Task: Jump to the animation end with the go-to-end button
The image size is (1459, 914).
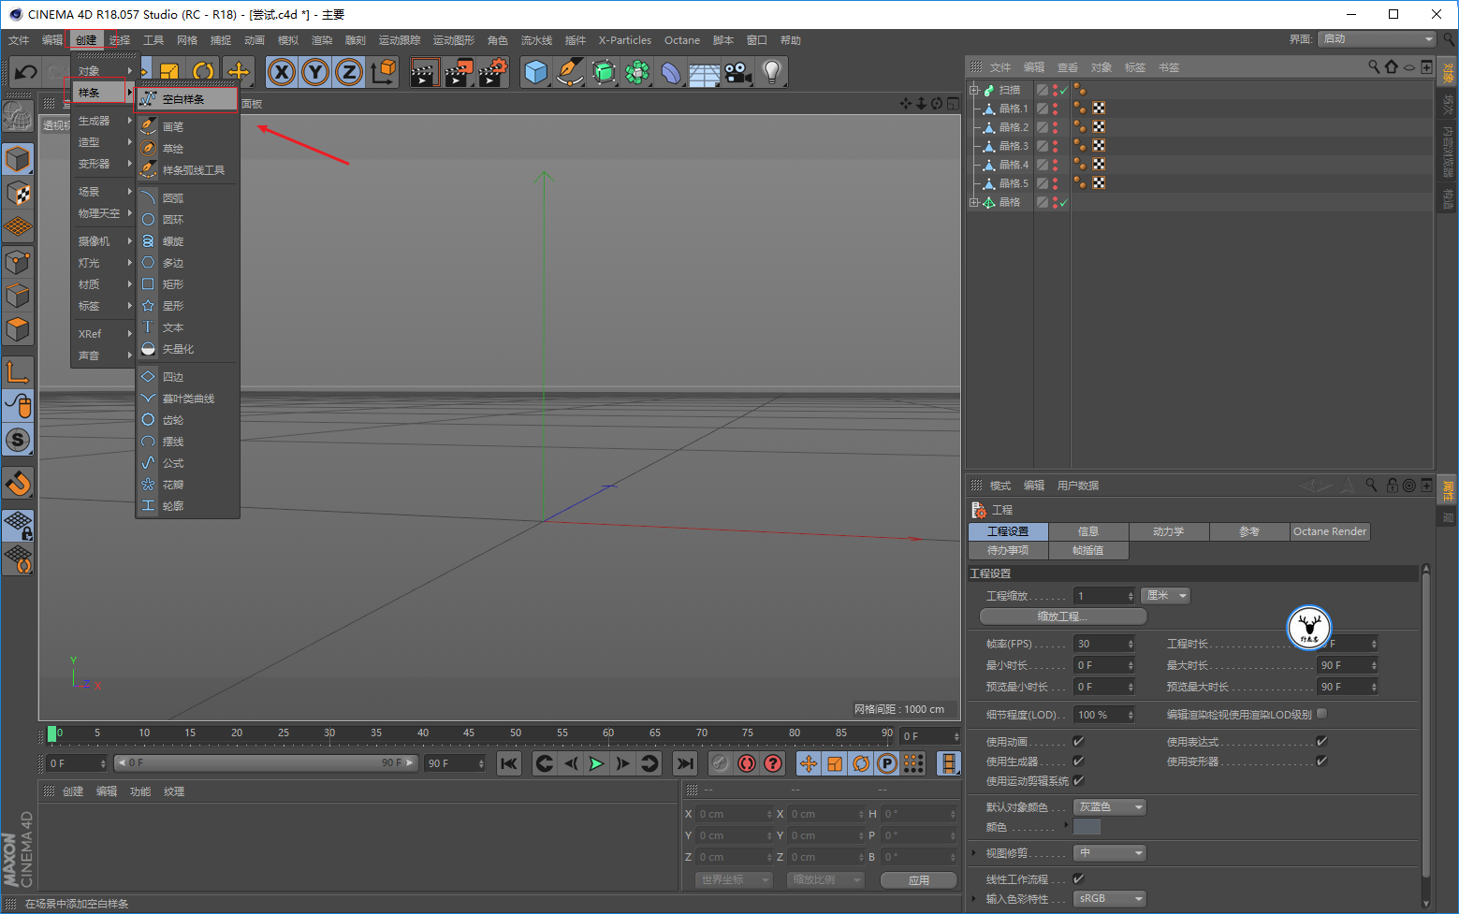Action: (685, 763)
